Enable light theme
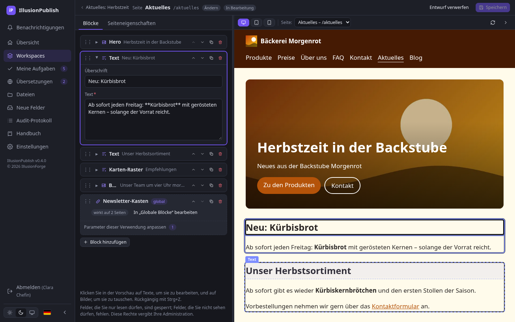Screen dimensions: 515x322 point(10,312)
